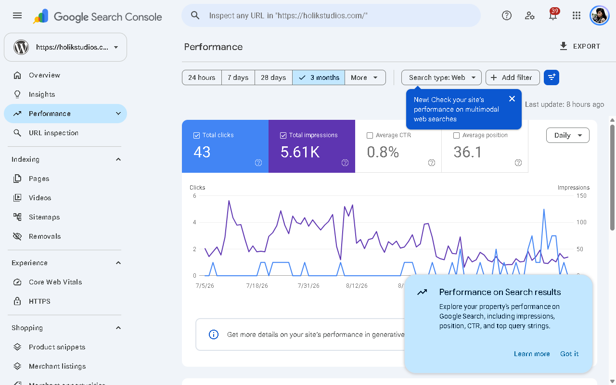The image size is (616, 385).
Task: Click the Average position help icon
Action: point(518,163)
